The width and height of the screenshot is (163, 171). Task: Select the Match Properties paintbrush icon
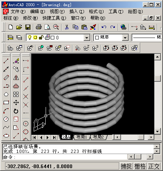pos(93,27)
